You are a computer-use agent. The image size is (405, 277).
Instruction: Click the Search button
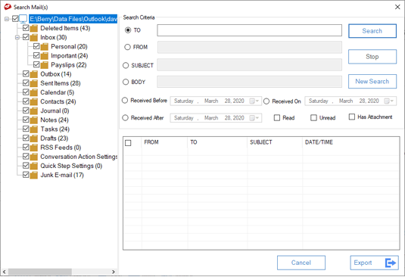point(372,31)
